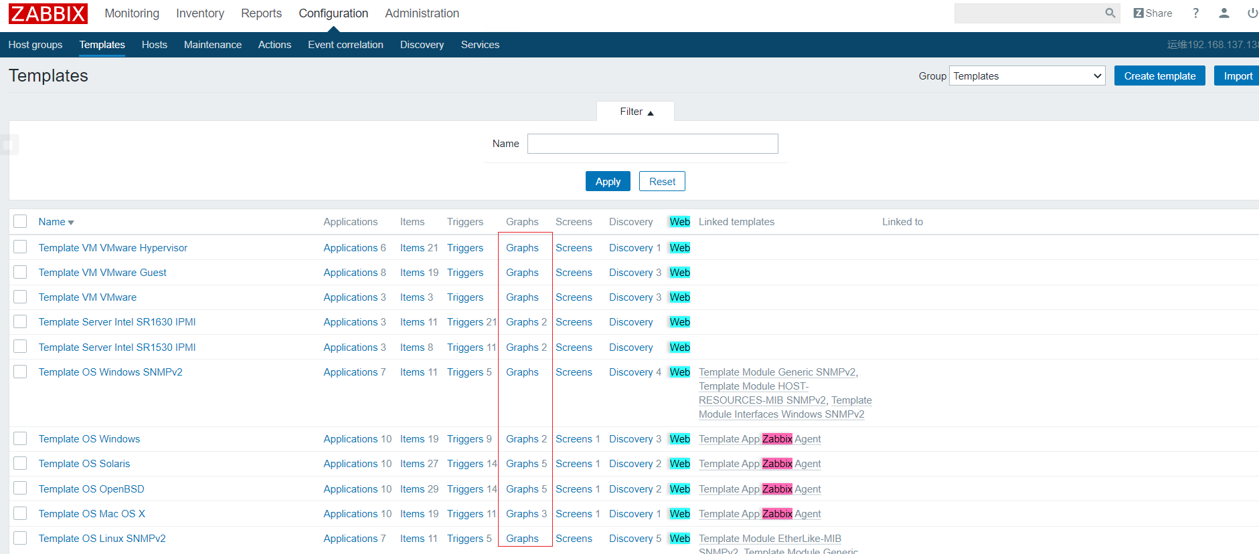Check the Template OS Mac OS X row
The width and height of the screenshot is (1259, 554).
pyautogui.click(x=20, y=513)
